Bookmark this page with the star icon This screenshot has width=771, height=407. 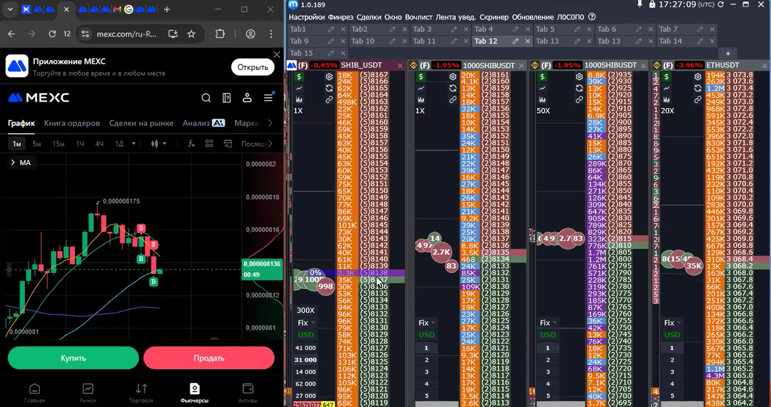pyautogui.click(x=192, y=34)
